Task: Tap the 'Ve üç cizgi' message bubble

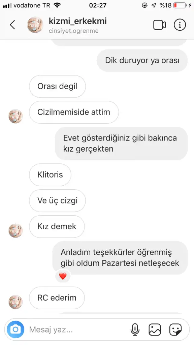Action: click(57, 201)
